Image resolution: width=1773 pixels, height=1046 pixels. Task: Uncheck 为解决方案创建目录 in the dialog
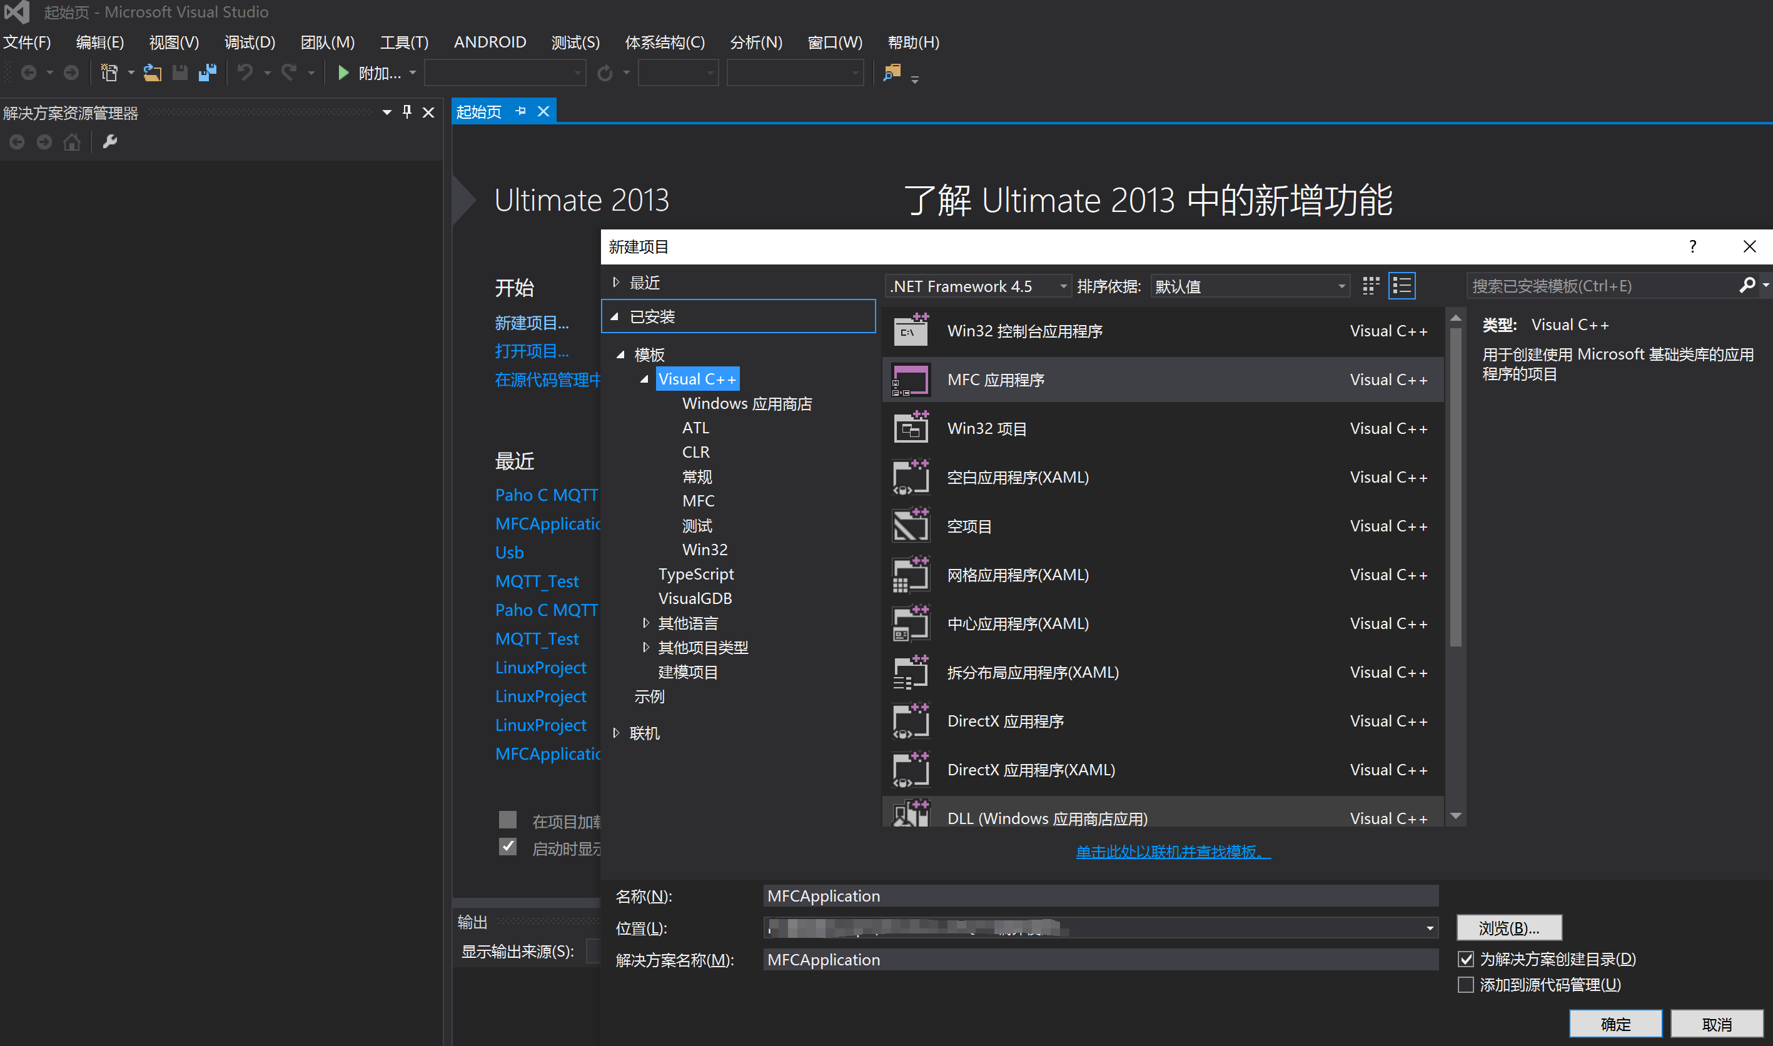pos(1467,958)
